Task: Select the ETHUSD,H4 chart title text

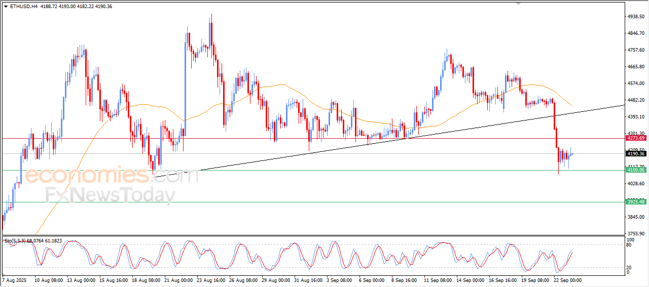Action: [x=23, y=7]
